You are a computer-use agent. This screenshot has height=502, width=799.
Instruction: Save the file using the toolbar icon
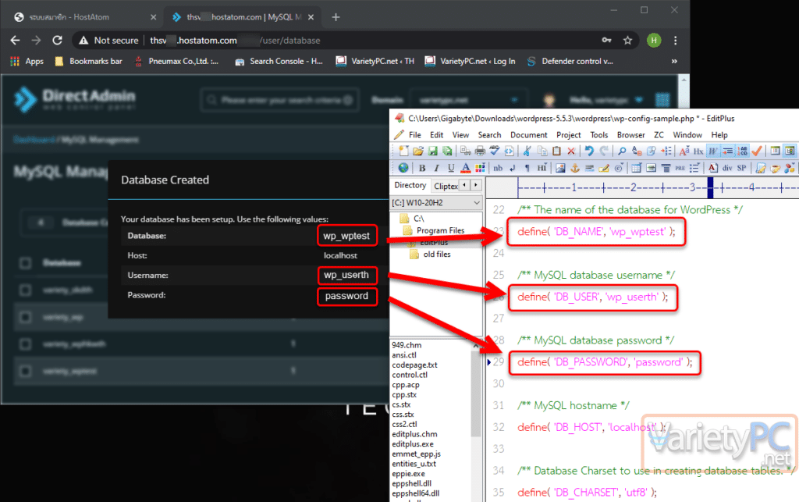point(432,151)
